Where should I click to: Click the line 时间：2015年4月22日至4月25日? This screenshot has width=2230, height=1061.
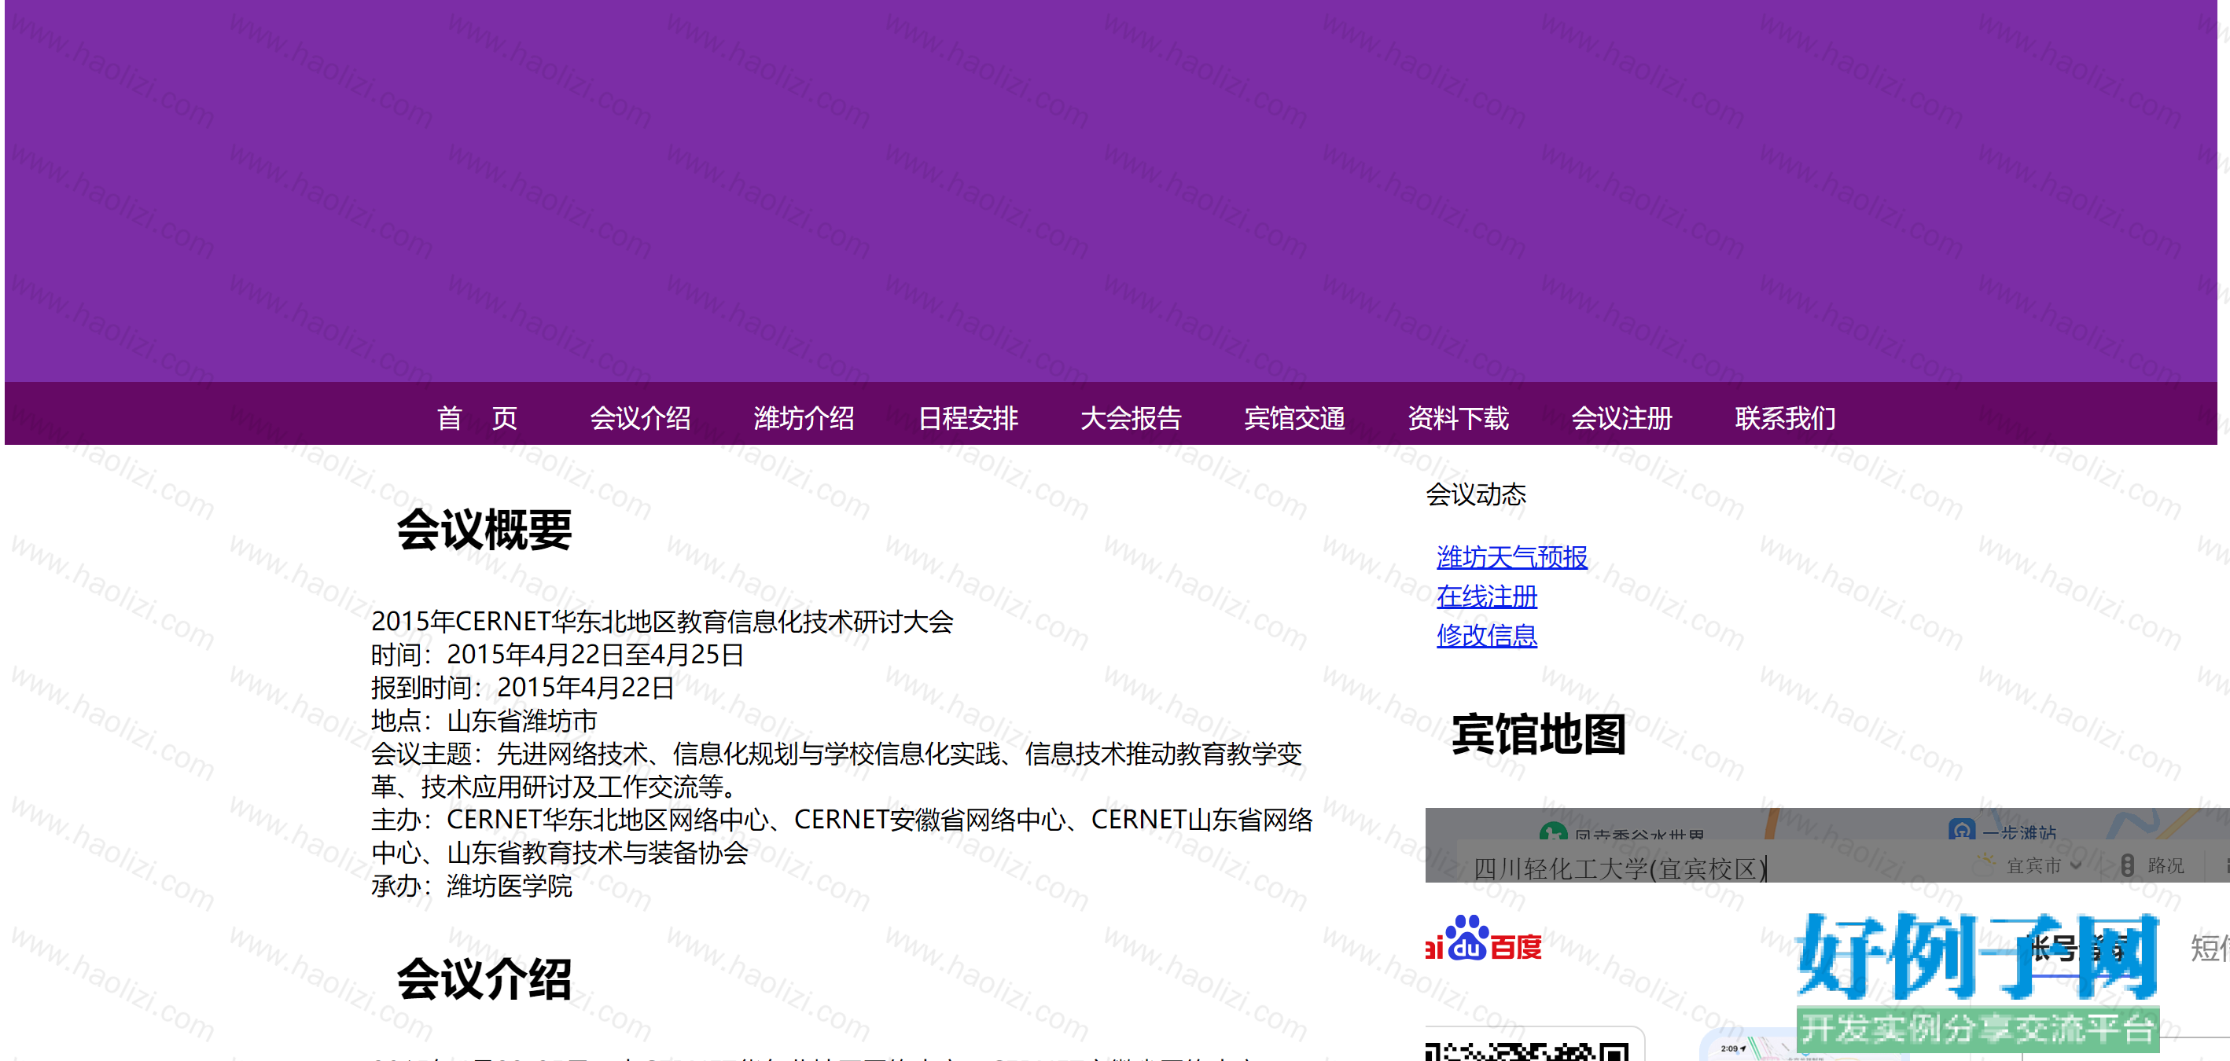[x=557, y=654]
